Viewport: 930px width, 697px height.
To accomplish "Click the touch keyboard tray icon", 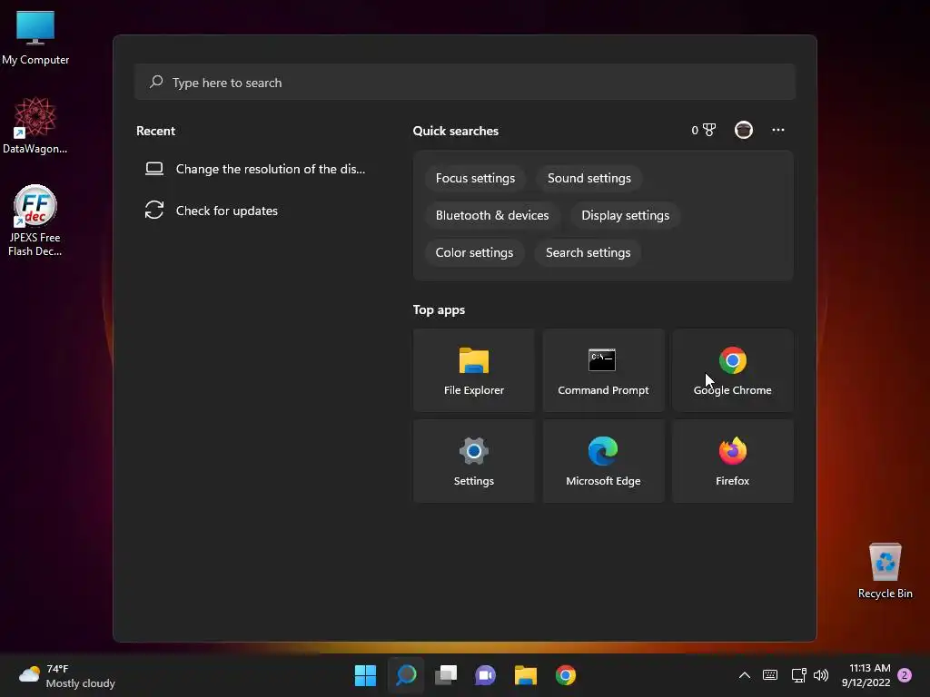I will click(770, 675).
